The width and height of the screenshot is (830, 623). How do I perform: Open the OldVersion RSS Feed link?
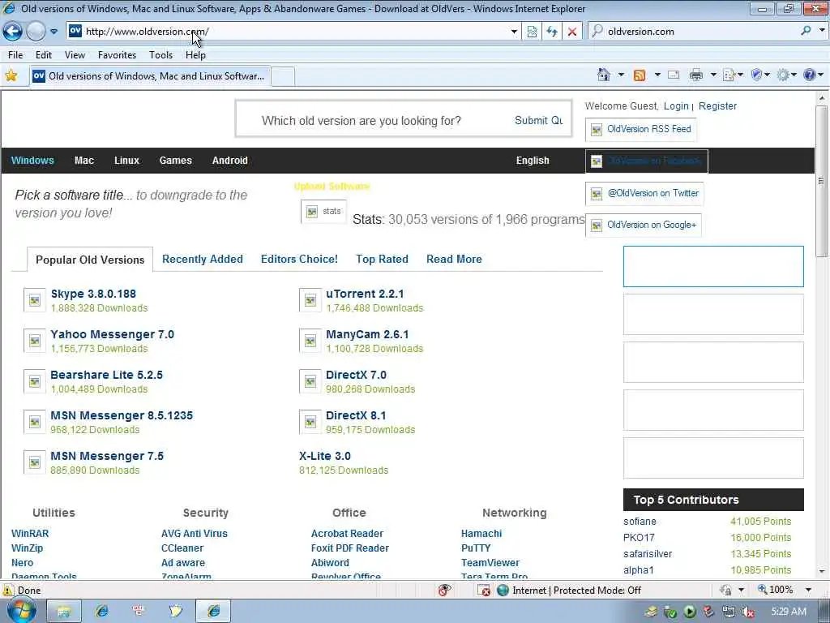click(x=641, y=129)
